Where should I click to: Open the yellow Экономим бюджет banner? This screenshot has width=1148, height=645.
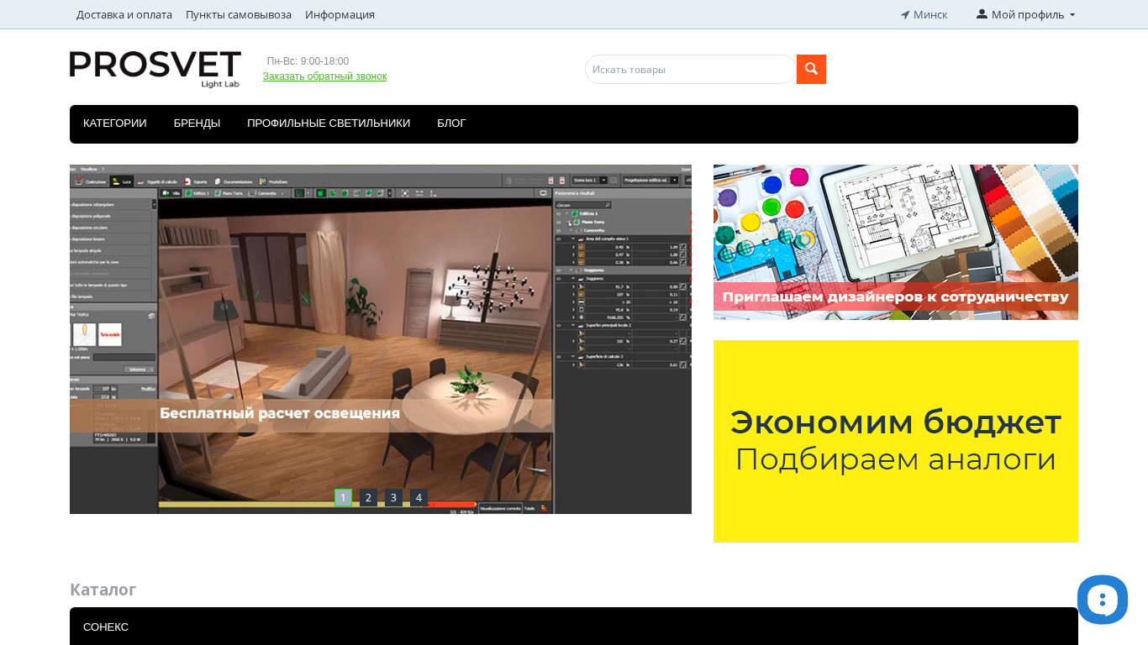pos(895,441)
